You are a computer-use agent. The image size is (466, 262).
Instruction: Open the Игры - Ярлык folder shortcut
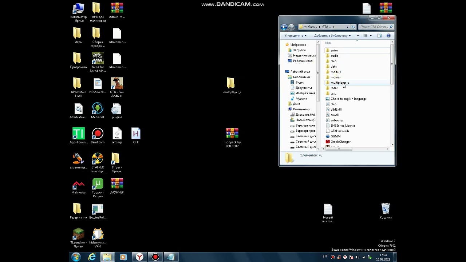coord(117,163)
